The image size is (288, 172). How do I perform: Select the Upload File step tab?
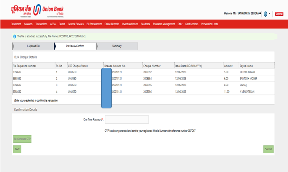point(33,46)
